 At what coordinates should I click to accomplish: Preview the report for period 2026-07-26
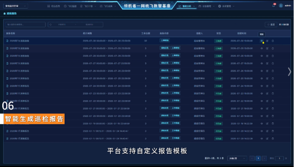(x=262, y=71)
